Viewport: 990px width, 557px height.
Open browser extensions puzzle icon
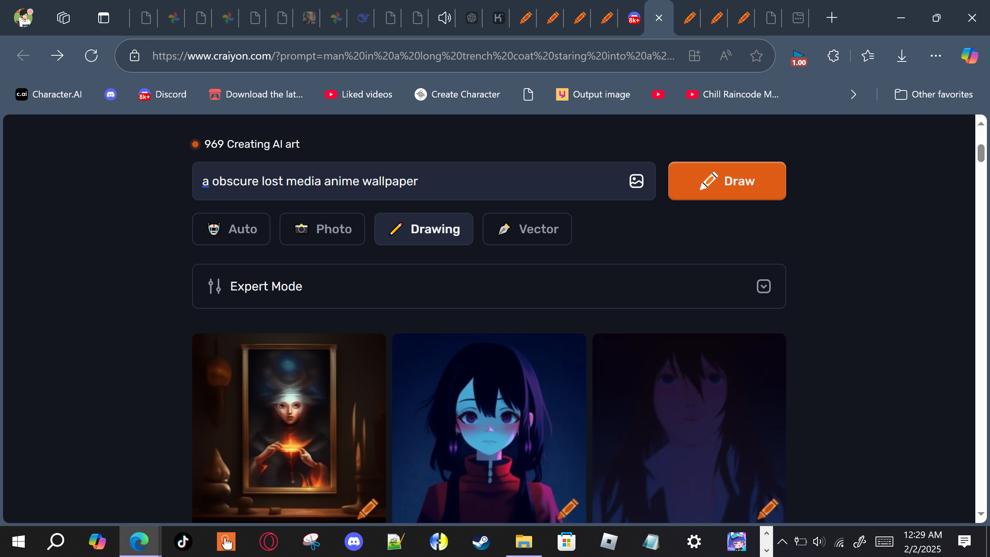[x=833, y=56]
